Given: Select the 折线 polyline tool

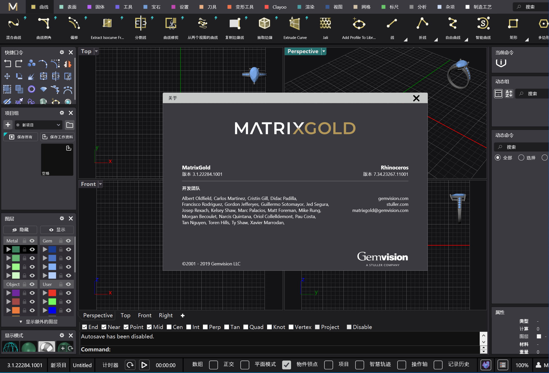Looking at the screenshot, I should point(422,27).
